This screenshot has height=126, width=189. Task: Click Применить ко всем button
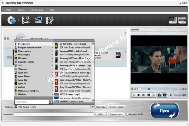coord(116,107)
